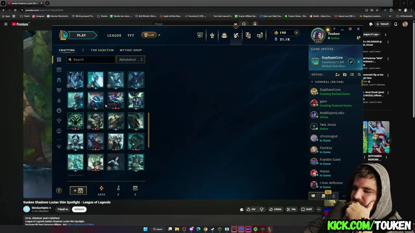Filter loot by emotes smiley icon
This screenshot has width=415, height=233.
pos(59,110)
